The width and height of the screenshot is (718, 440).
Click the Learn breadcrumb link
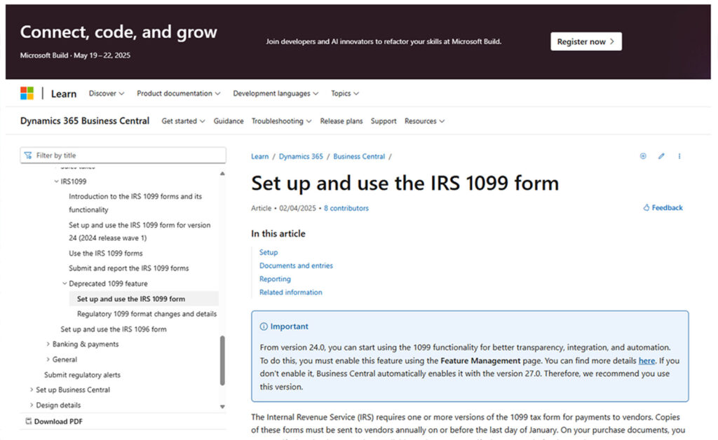click(259, 156)
